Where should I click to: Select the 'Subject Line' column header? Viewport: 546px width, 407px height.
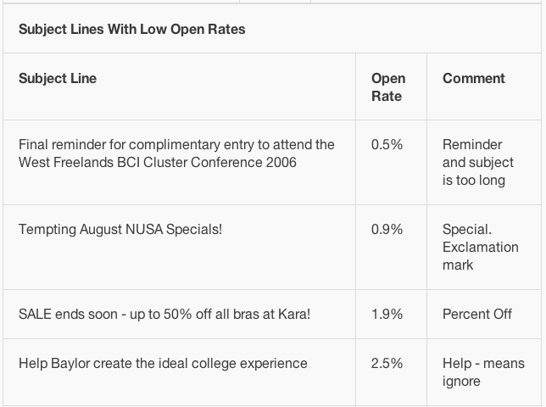tap(58, 78)
